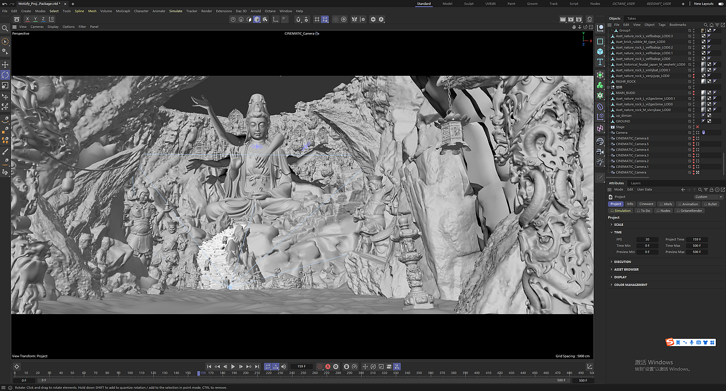
Task: Expand the EXECUTION section
Action: click(x=611, y=262)
